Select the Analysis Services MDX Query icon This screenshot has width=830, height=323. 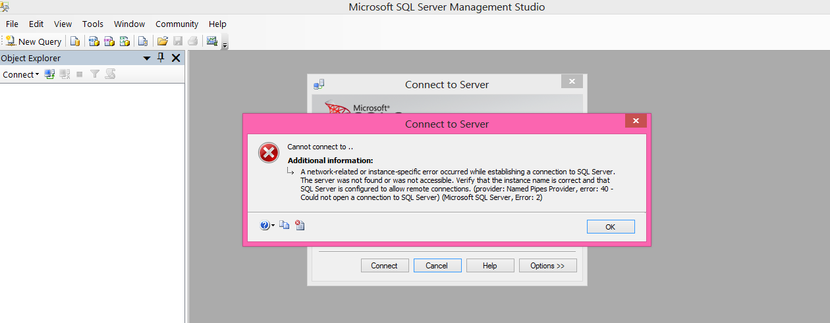coord(94,41)
